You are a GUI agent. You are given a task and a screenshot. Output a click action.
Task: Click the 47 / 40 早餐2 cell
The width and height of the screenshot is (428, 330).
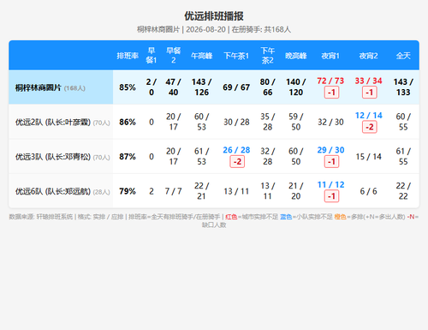(173, 87)
